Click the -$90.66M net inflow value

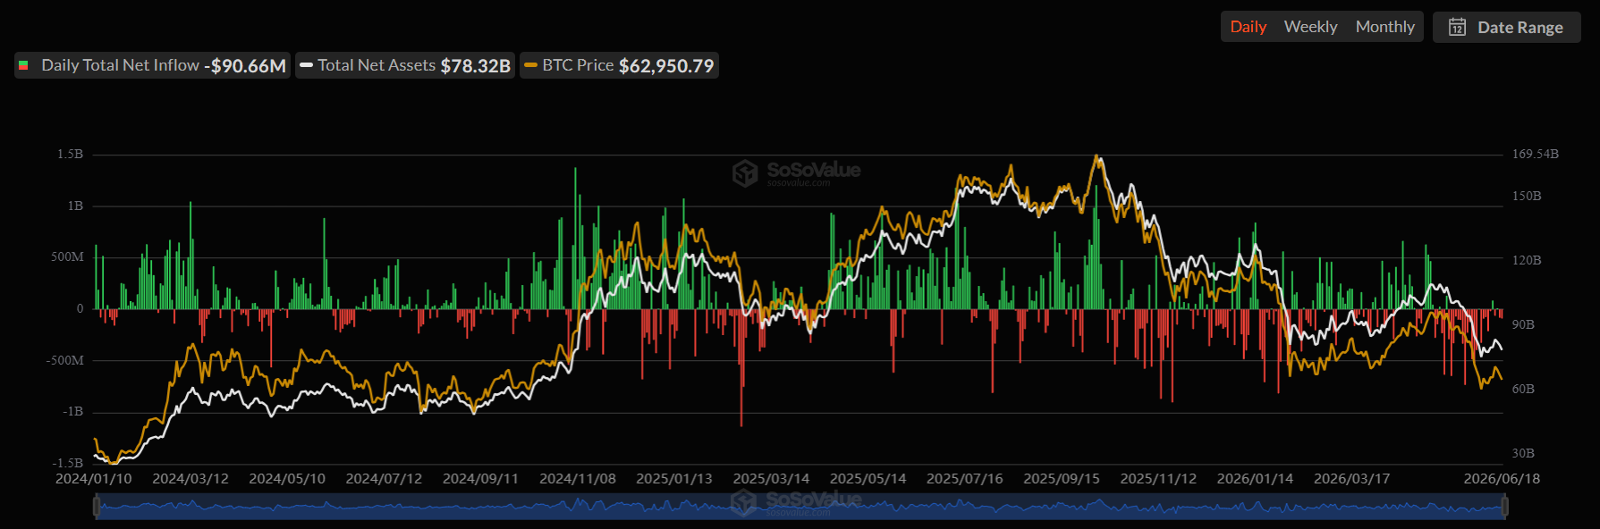pos(245,66)
